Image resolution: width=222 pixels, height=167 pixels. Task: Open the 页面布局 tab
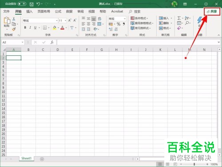pyautogui.click(x=44, y=12)
